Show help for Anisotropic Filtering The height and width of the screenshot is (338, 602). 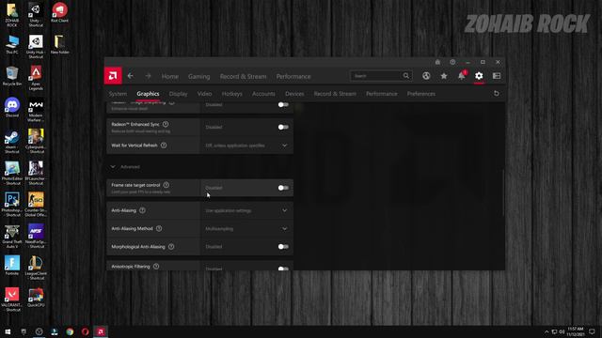click(156, 267)
